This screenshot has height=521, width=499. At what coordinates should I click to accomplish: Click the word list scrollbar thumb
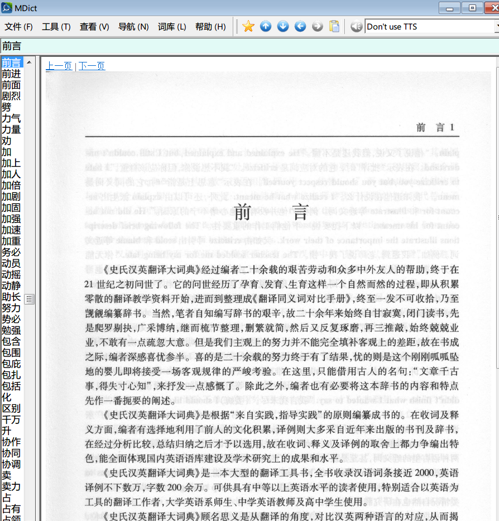(x=30, y=299)
